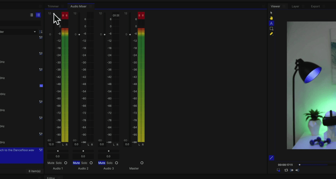The image size is (336, 179).
Task: Click the audio icon on the Dancefloor.wav row
Action: click(41, 150)
